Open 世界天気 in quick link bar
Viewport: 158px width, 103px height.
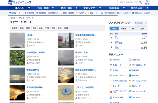tap(137, 13)
